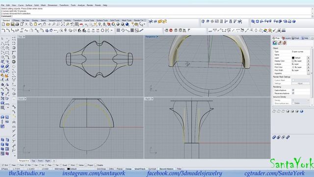Toggle SmartTrack in status bar
This screenshot has height=177, width=314.
pyautogui.click(x=140, y=169)
